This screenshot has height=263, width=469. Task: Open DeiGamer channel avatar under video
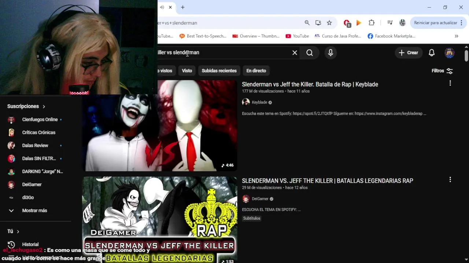pos(246,199)
